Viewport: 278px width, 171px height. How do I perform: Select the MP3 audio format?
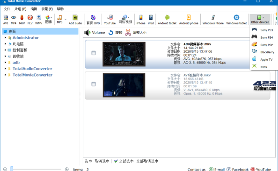pyautogui.click(x=59, y=19)
